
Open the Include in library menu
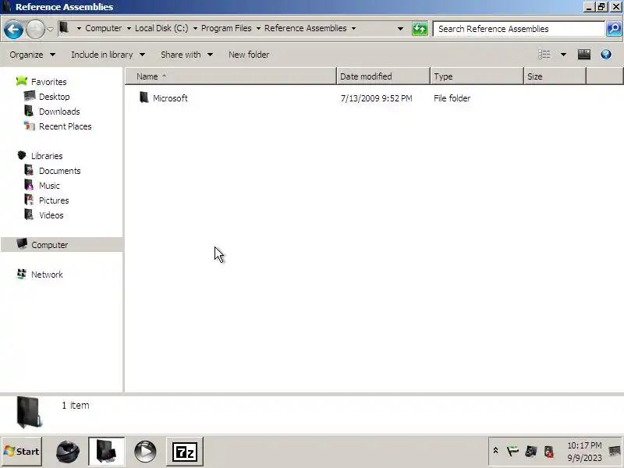tap(108, 55)
